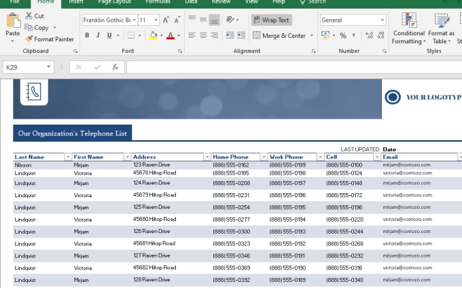The image size is (462, 288).
Task: Open Last Name column filter dropdown
Action: 68,157
